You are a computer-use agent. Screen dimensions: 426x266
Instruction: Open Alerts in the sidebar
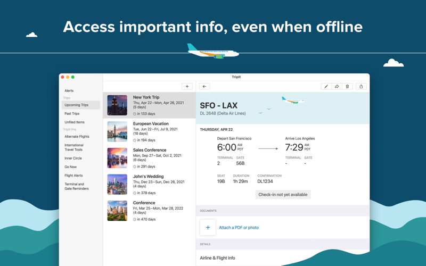point(69,90)
